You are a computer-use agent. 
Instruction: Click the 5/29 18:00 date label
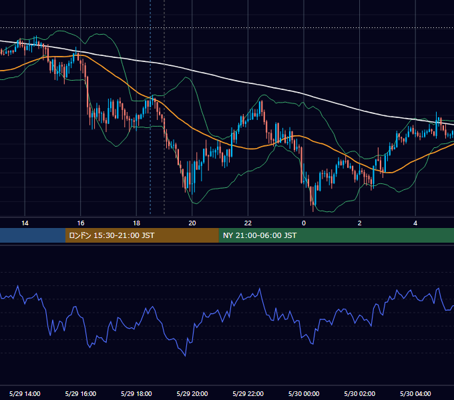136,393
